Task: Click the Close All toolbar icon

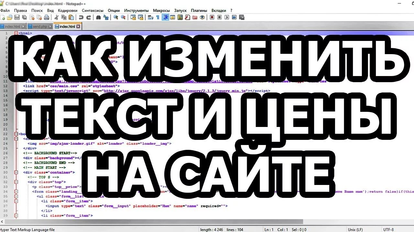Action: pos(39,17)
